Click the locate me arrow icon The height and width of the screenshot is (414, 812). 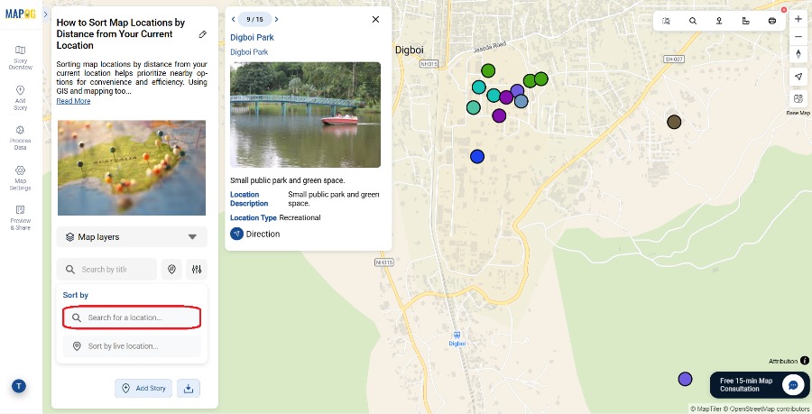[x=798, y=77]
